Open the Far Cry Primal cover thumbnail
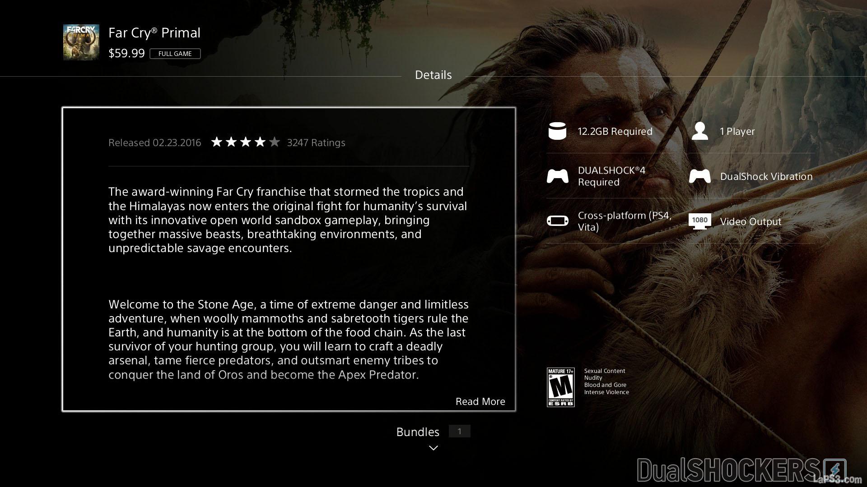The width and height of the screenshot is (867, 487). click(81, 42)
